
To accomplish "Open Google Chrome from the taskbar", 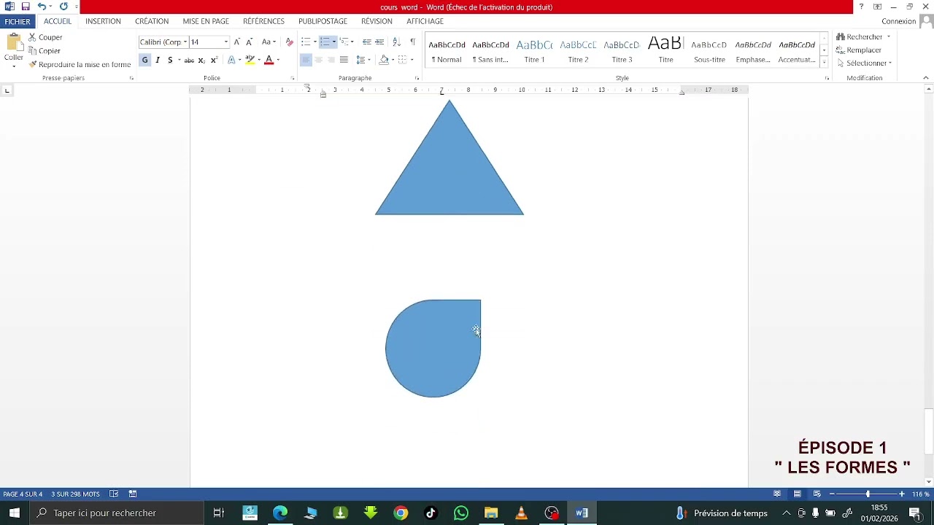I will tap(401, 513).
